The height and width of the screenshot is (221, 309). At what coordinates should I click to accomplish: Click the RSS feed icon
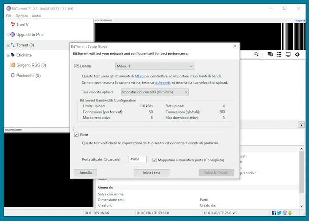(13, 65)
